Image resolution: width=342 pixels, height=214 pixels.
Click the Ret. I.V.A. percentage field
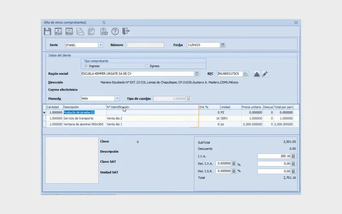coord(224,163)
